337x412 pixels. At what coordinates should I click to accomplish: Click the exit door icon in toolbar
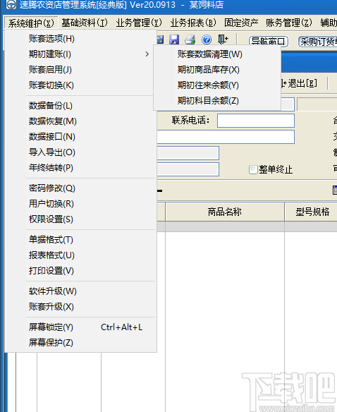[223, 40]
